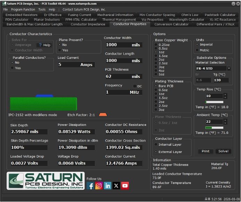
Task: Open the Program Function menu
Action: click(23, 9)
